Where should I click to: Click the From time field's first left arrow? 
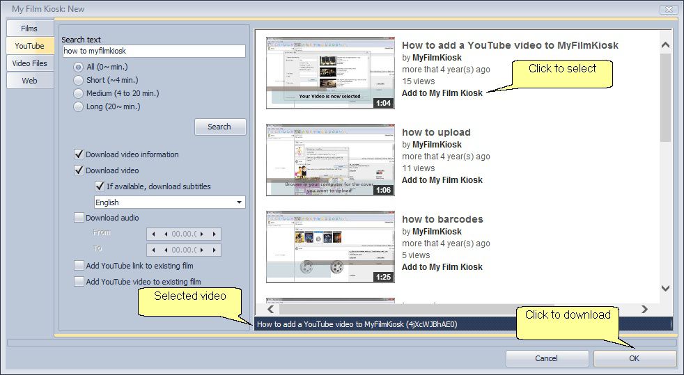click(x=153, y=234)
